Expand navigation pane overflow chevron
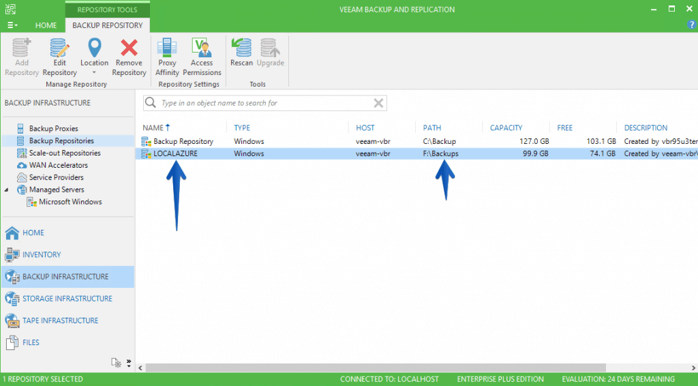 point(128,363)
